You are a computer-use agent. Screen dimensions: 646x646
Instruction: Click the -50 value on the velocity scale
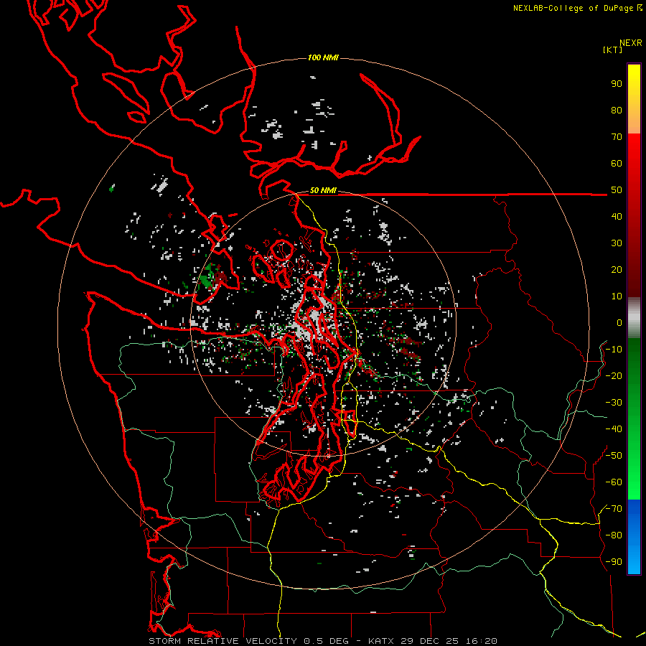[614, 456]
